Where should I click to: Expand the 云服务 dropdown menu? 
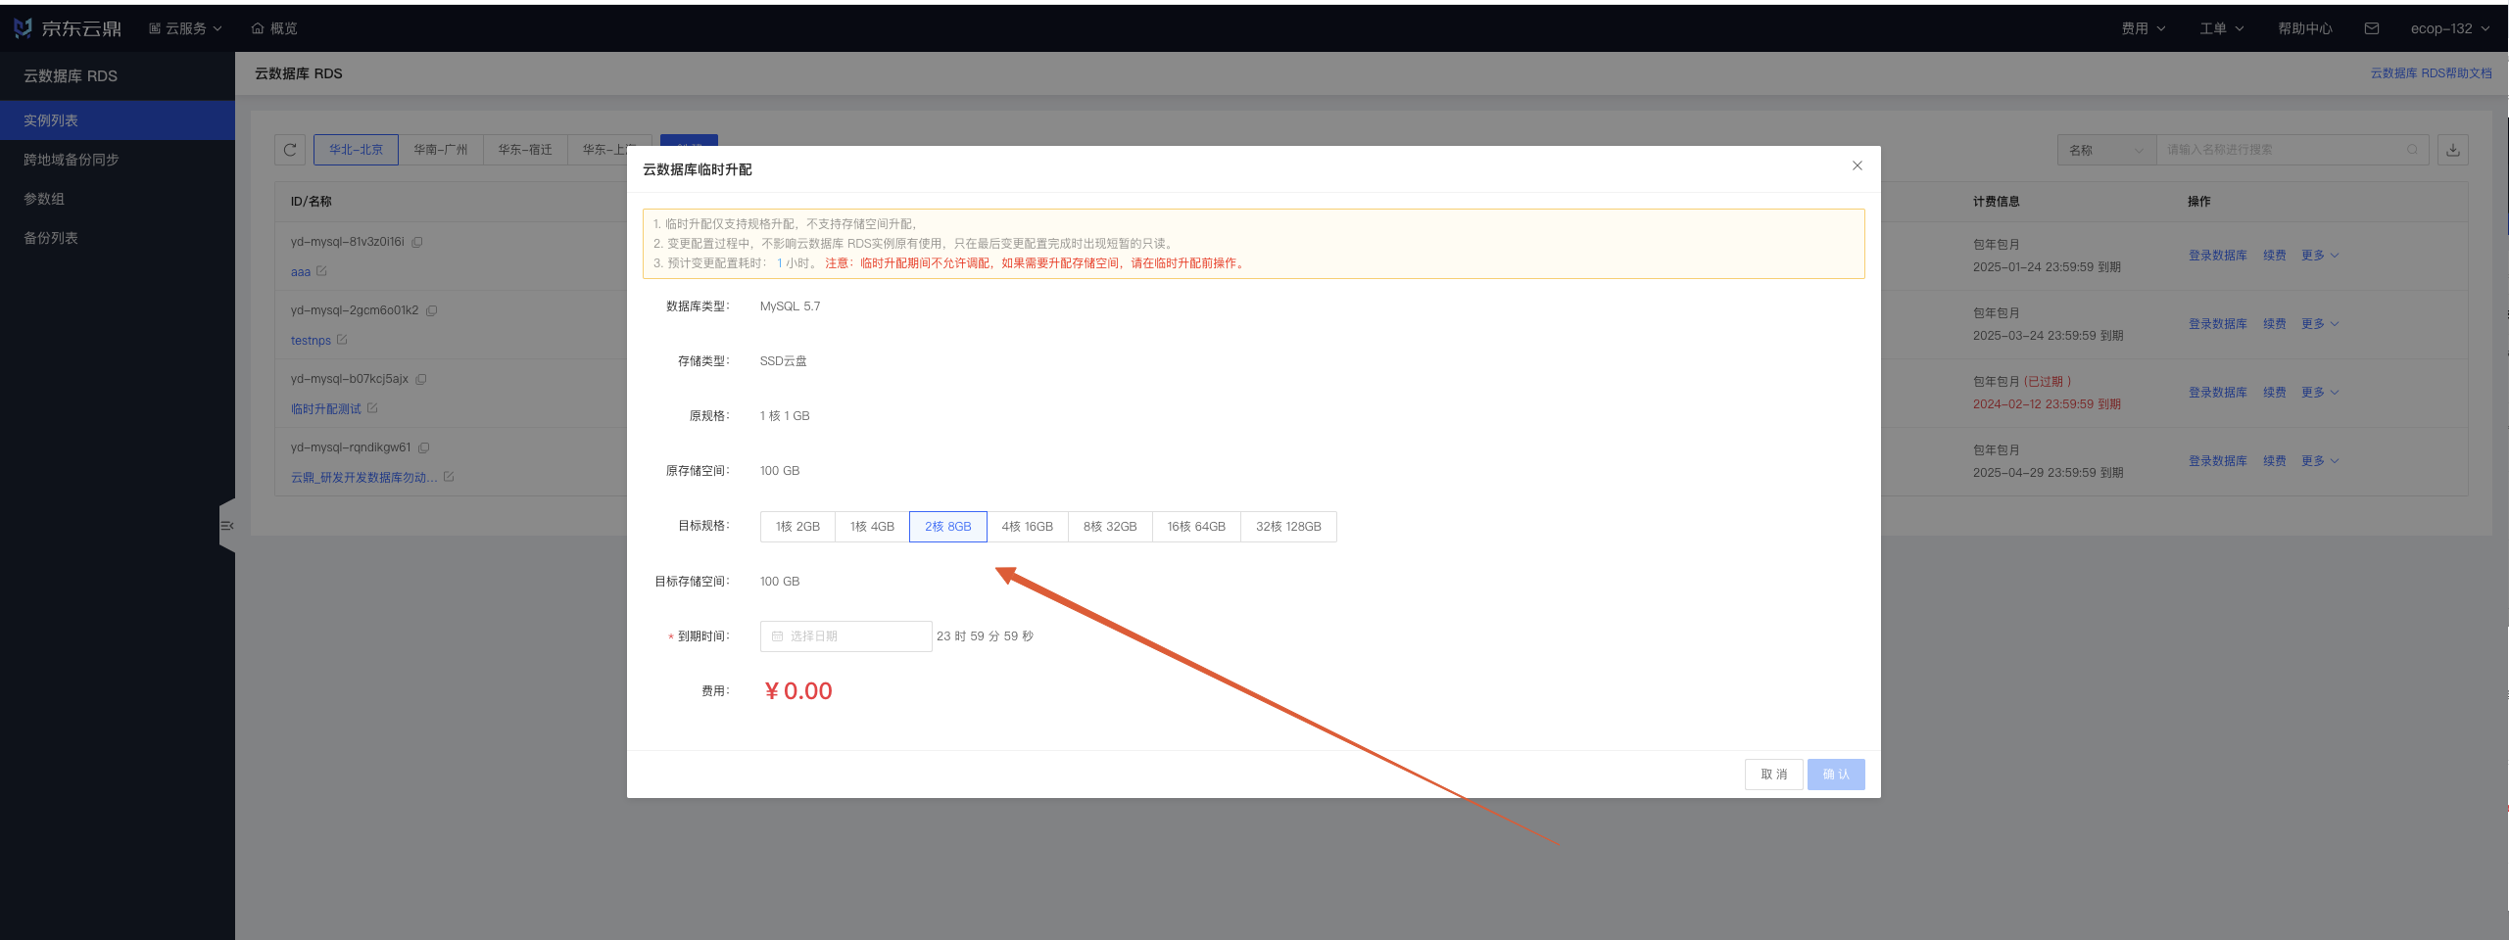(185, 28)
